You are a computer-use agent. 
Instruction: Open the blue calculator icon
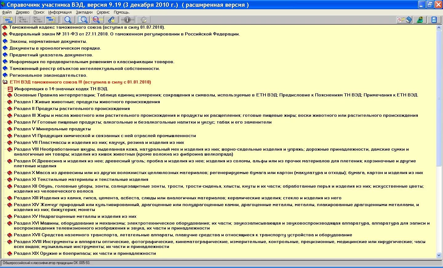434,20
